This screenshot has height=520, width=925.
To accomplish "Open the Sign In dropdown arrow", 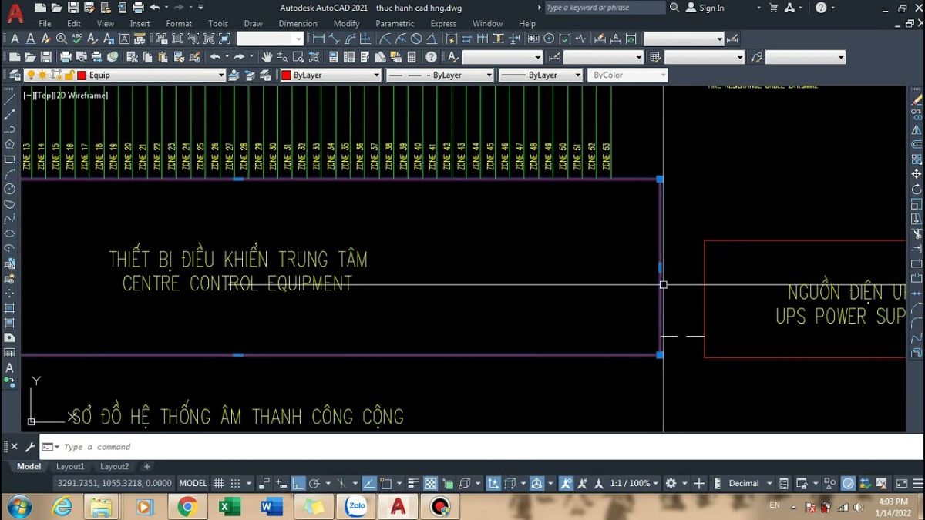I will [758, 8].
